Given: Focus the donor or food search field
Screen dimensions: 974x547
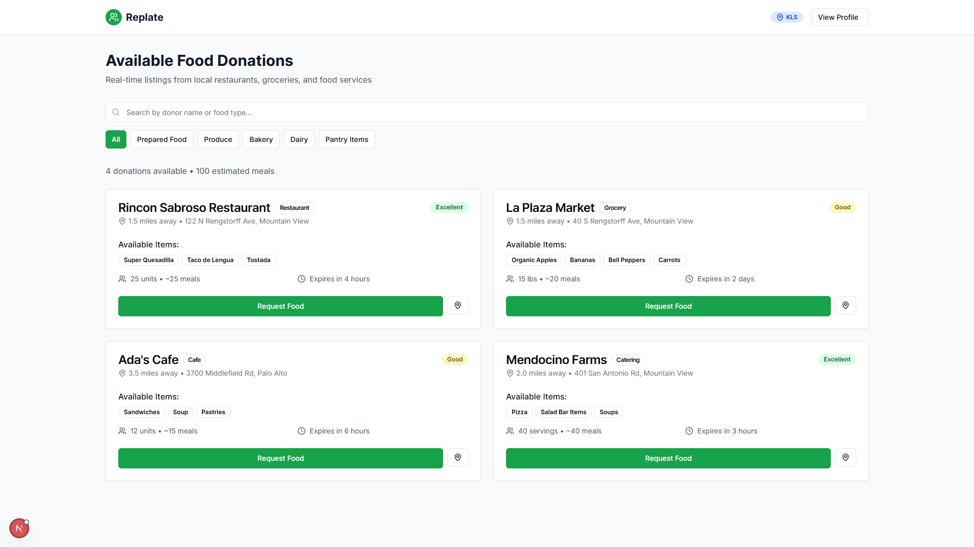Looking at the screenshot, I should click(x=487, y=112).
